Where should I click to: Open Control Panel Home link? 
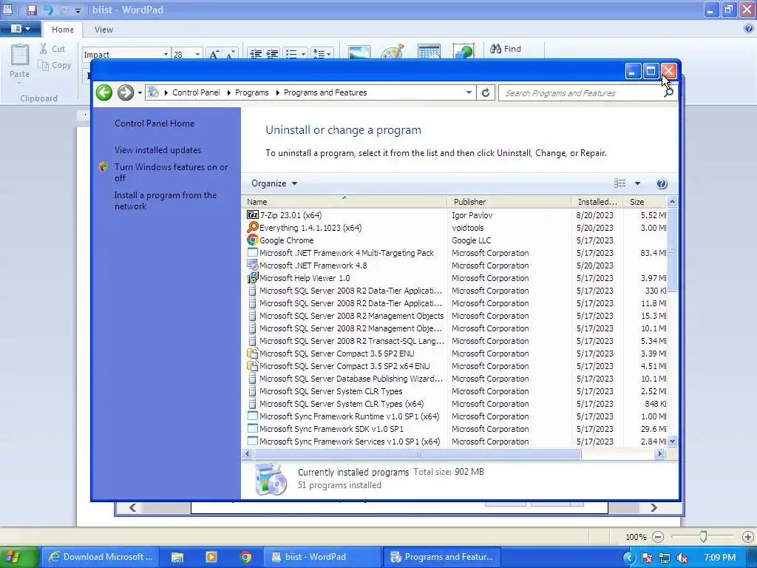[155, 124]
